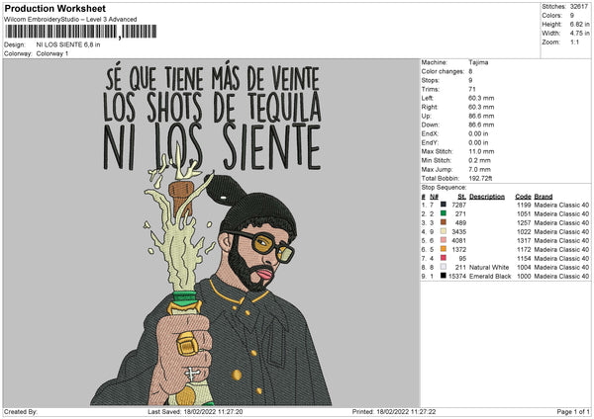Click the "Last Saved: 18/02/2022 11:27:20" footer text
Viewport: 594px width, 419px height.
coord(195,412)
